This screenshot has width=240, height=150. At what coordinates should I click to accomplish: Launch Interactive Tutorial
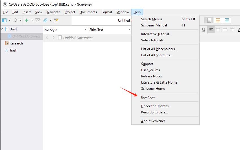165,34
